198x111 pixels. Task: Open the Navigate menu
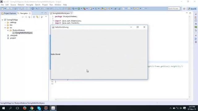pyautogui.click(x=30, y=5)
